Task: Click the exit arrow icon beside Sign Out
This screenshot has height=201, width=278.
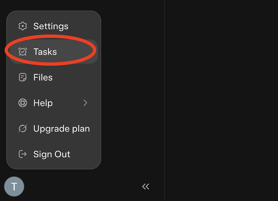Action: click(23, 154)
